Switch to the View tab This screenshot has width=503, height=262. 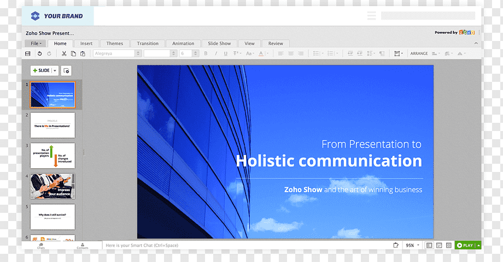249,44
